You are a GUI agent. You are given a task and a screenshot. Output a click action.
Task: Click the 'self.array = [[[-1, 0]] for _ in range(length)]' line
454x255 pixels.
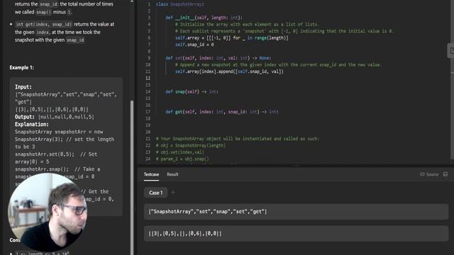[x=232, y=38]
